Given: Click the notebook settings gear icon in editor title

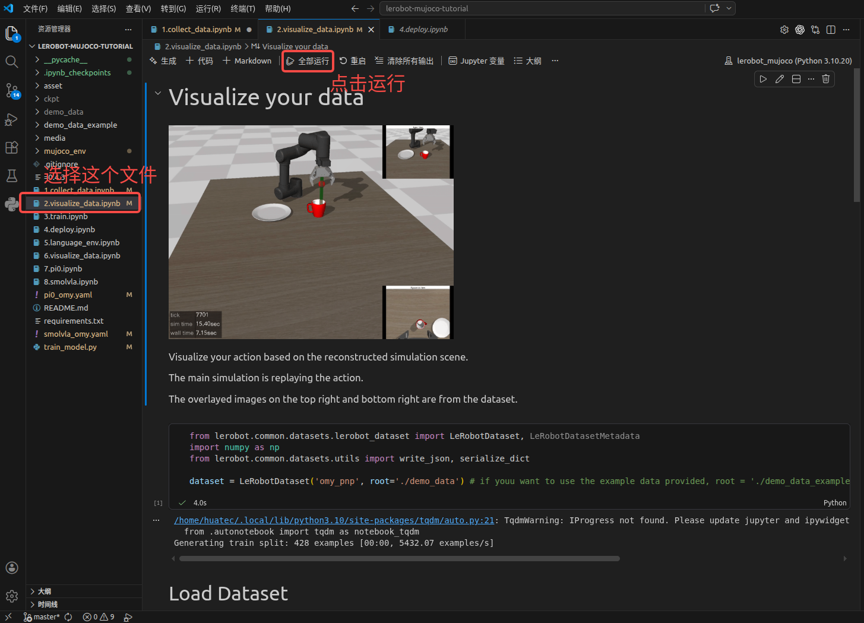Looking at the screenshot, I should (784, 30).
